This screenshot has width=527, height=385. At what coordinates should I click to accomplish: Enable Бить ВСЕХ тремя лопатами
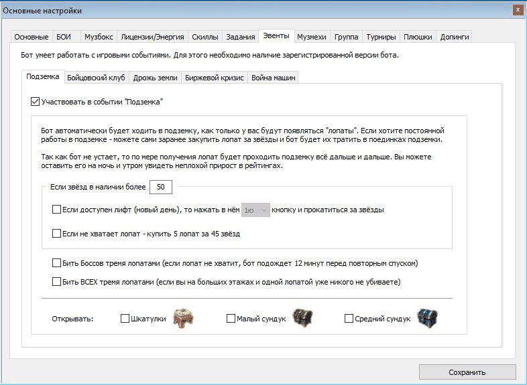[x=56, y=282]
